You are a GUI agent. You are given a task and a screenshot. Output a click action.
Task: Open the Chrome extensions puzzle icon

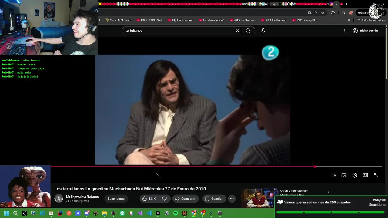pyautogui.click(x=333, y=13)
